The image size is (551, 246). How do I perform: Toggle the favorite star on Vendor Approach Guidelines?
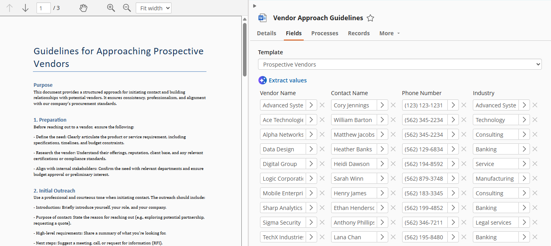(370, 17)
